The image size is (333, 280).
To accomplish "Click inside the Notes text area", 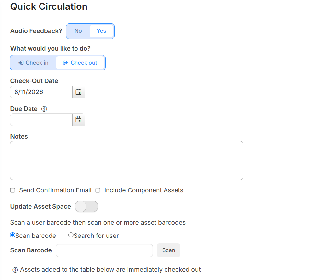I will click(127, 161).
